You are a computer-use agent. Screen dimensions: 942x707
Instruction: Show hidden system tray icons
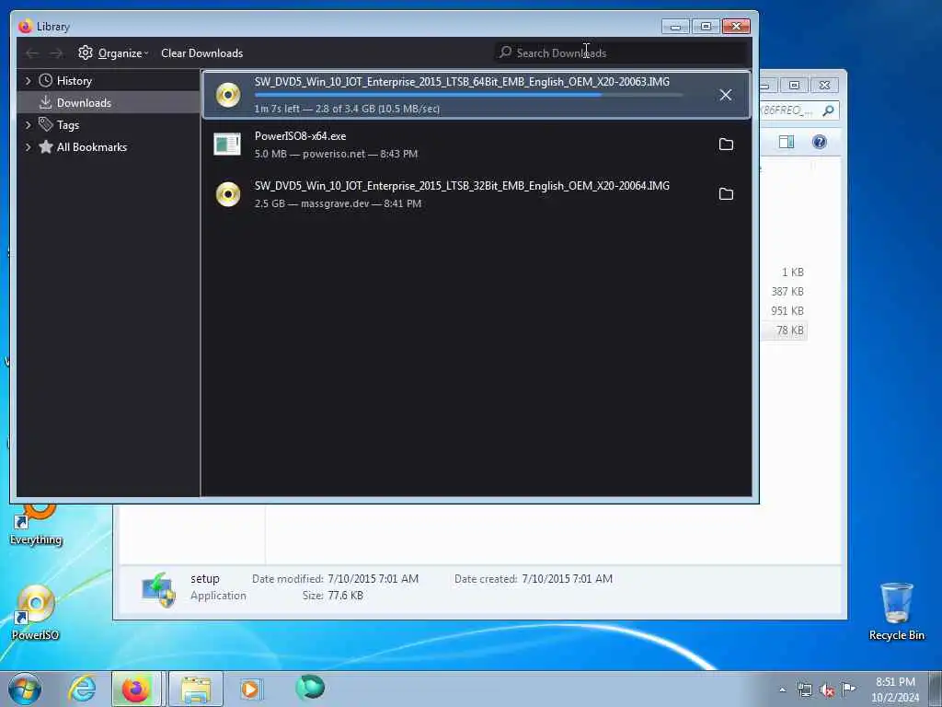tap(782, 690)
